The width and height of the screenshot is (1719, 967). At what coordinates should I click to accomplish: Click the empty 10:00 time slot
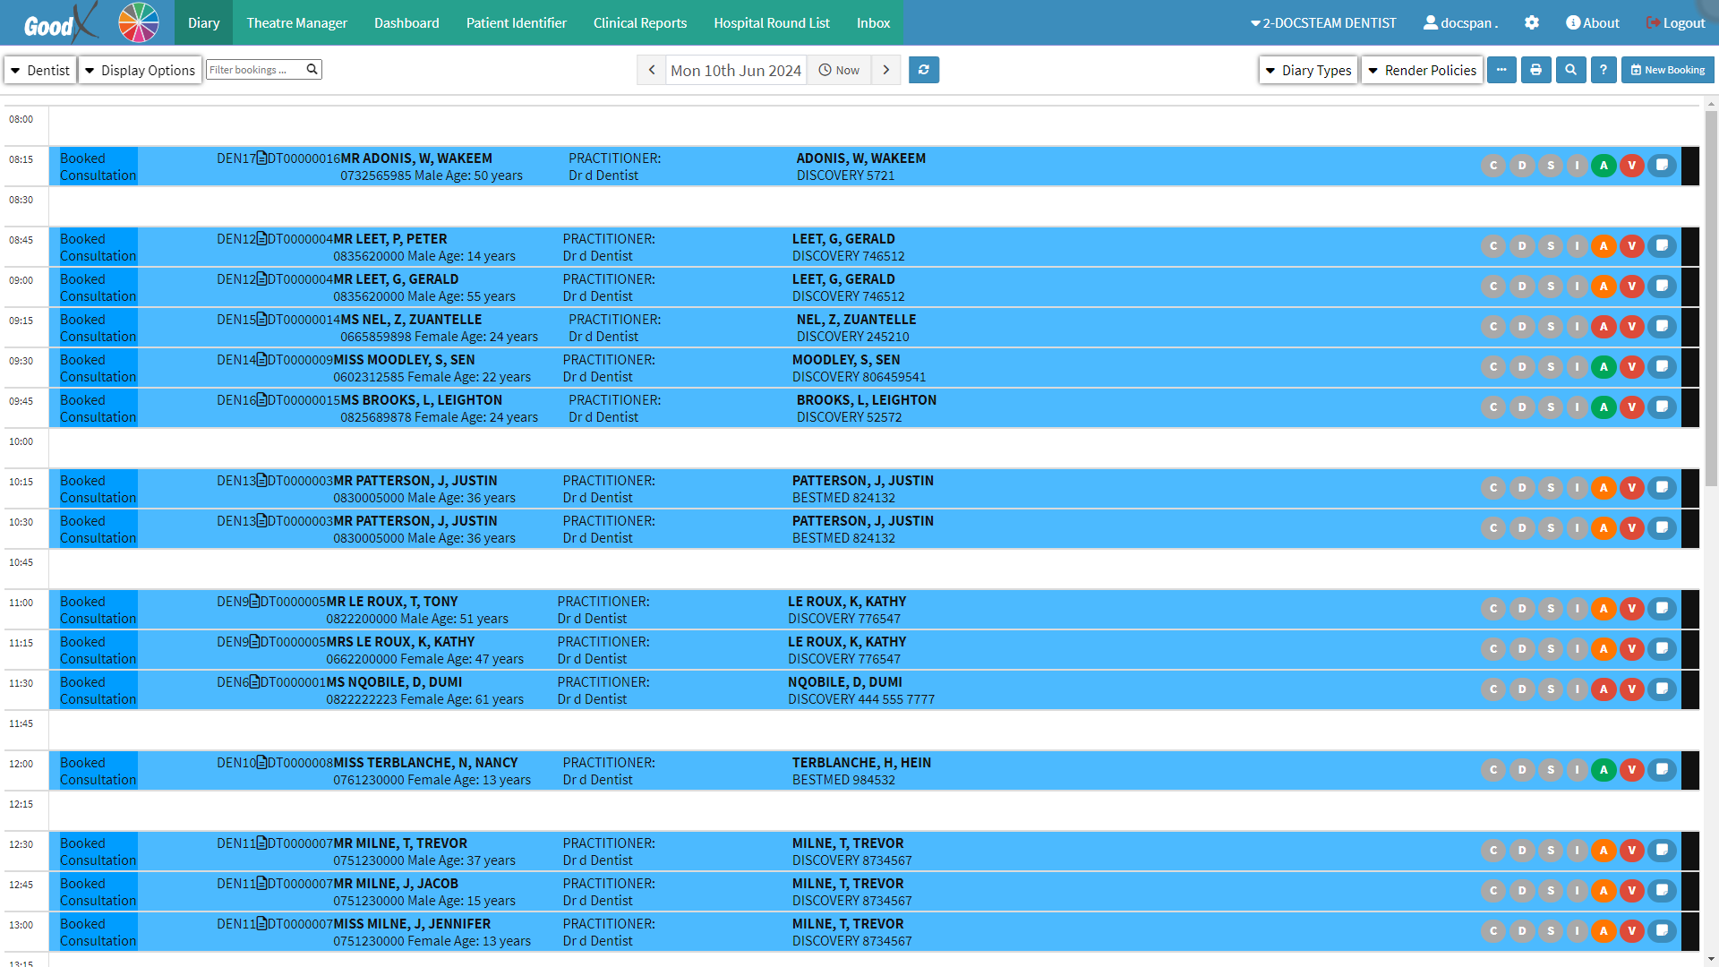[x=874, y=448]
